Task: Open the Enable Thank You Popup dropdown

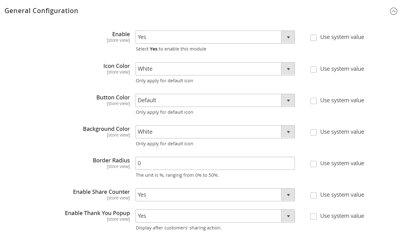Action: pyautogui.click(x=215, y=216)
